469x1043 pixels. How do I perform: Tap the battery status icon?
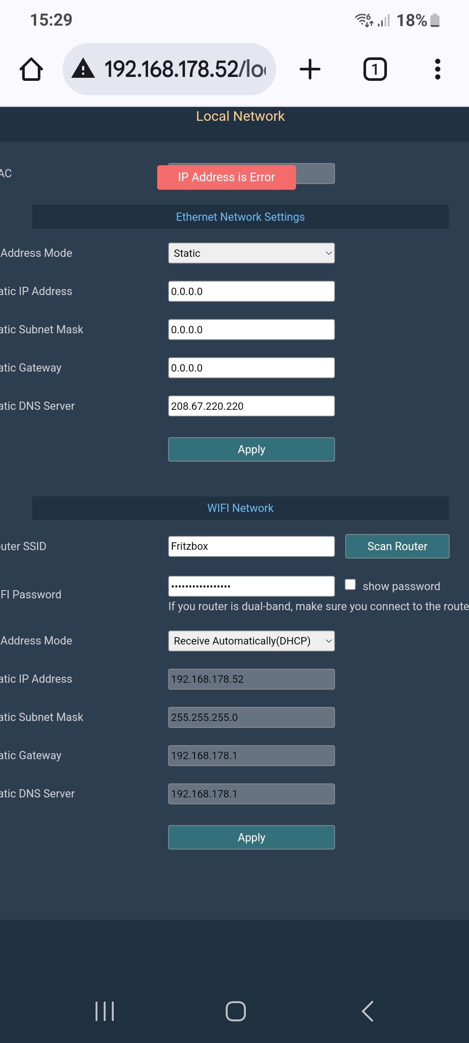435,20
